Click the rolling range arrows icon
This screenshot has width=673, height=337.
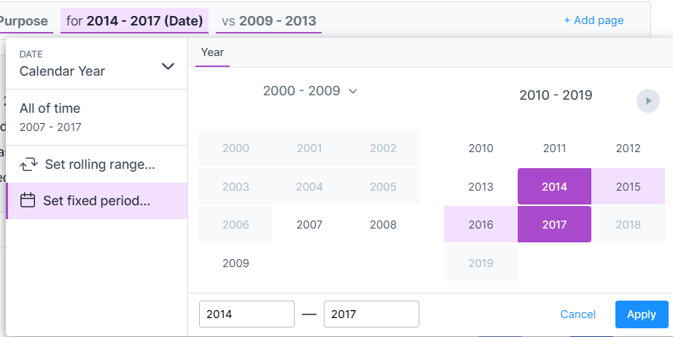click(x=28, y=164)
